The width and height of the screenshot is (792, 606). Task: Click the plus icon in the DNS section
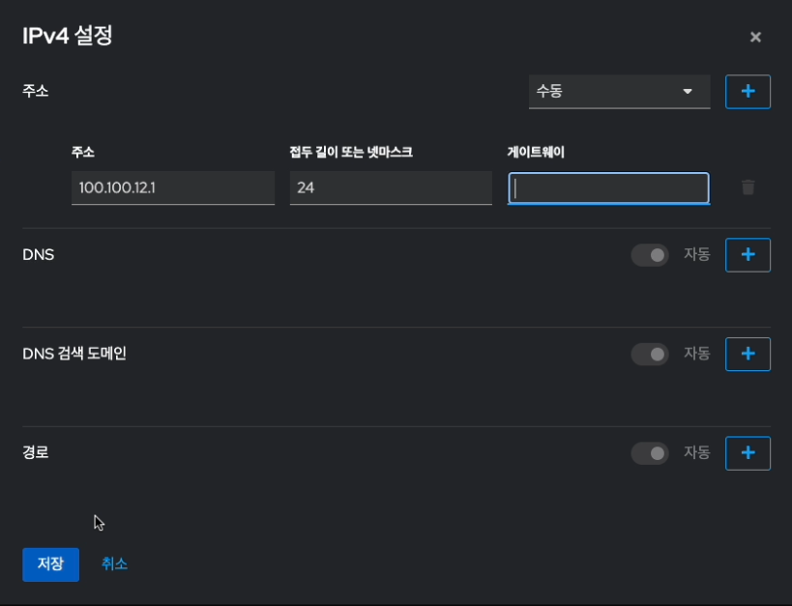748,255
